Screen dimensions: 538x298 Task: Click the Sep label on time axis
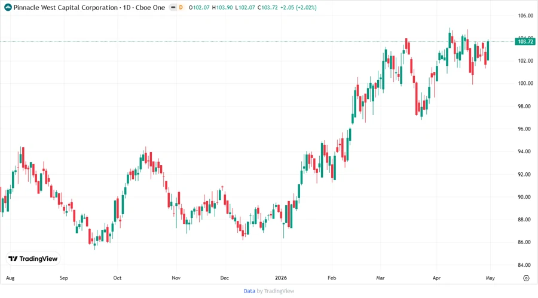click(x=64, y=278)
